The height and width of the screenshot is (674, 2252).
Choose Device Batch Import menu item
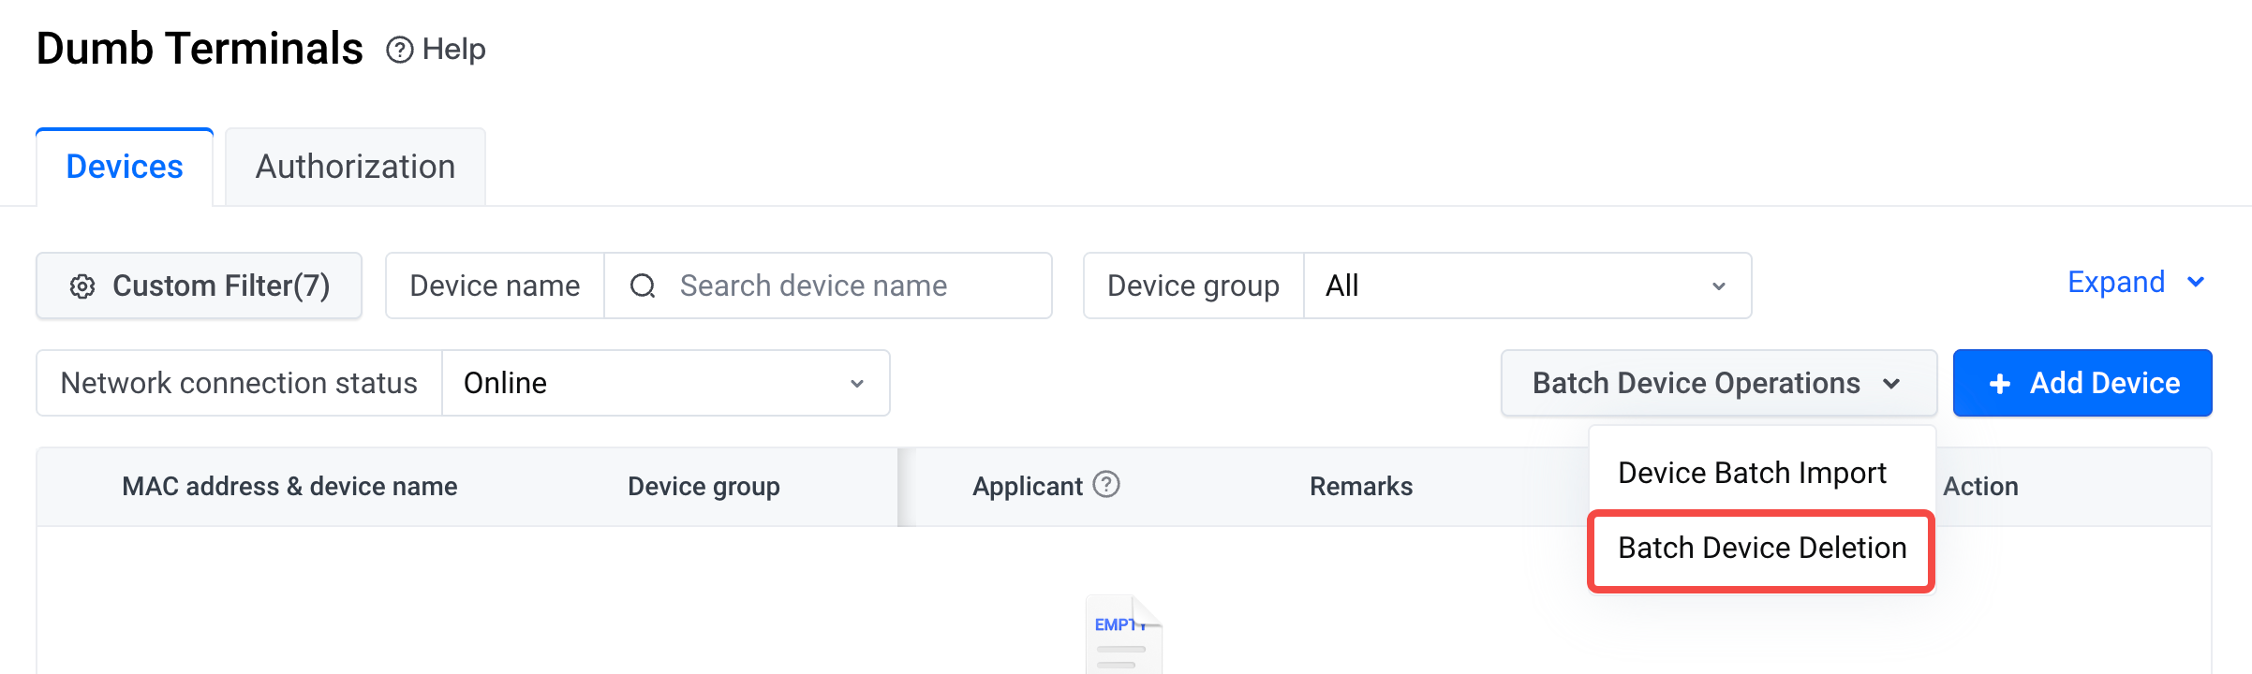point(1752,474)
